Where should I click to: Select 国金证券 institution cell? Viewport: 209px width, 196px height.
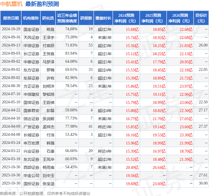click(x=31, y=29)
